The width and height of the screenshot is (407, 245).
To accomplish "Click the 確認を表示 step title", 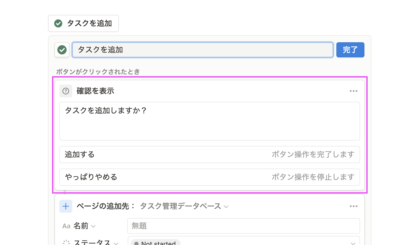I will pos(95,91).
